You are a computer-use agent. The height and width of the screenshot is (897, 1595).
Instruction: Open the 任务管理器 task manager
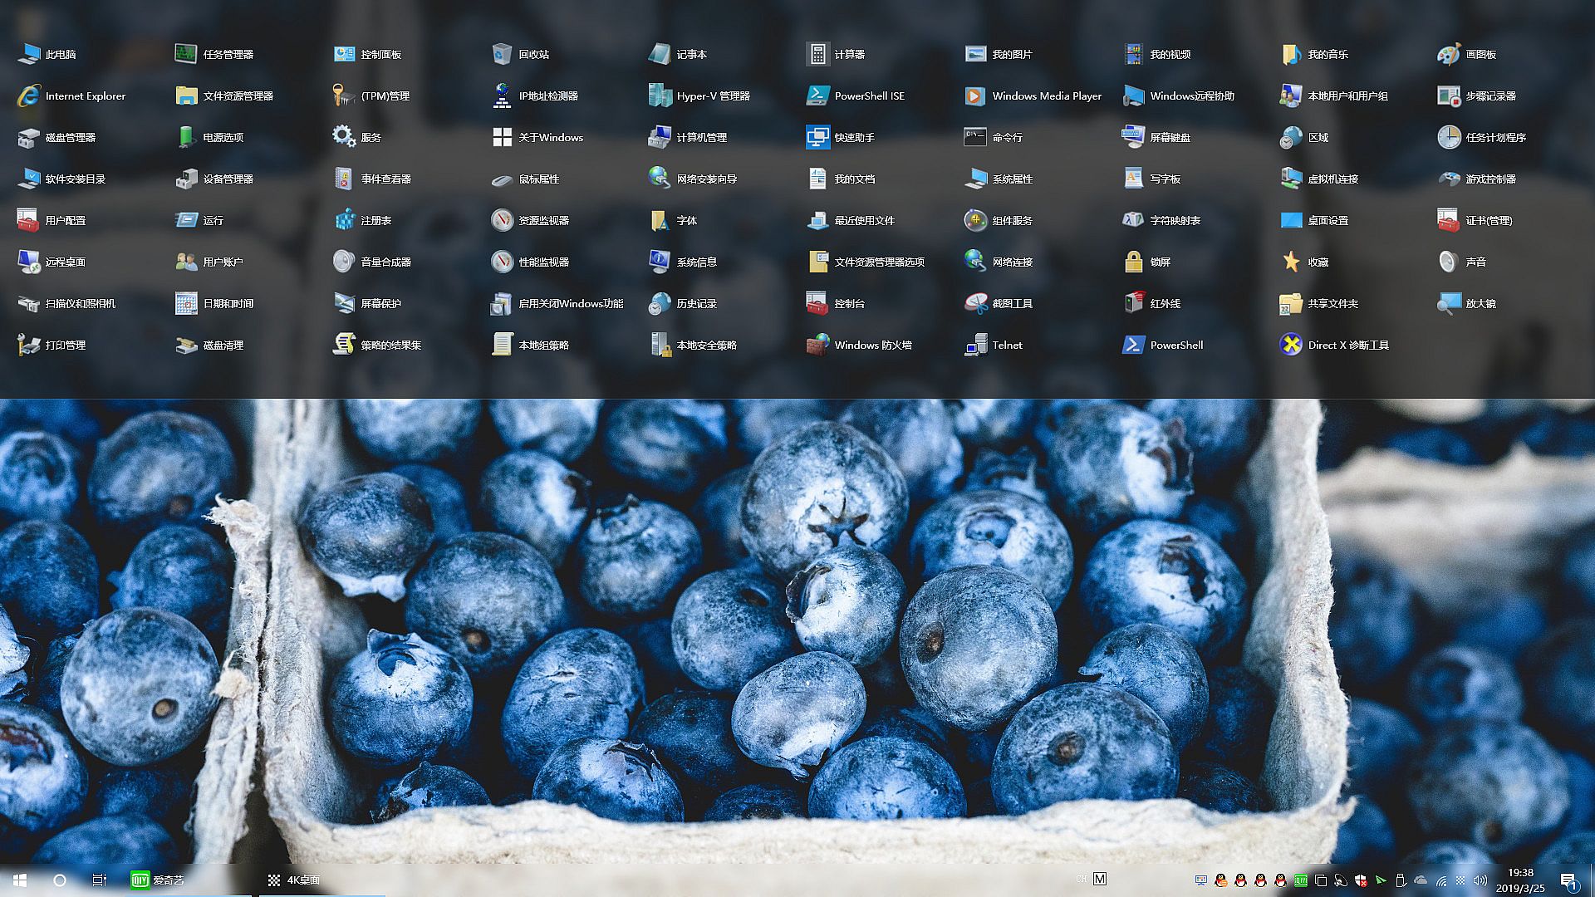coord(186,54)
